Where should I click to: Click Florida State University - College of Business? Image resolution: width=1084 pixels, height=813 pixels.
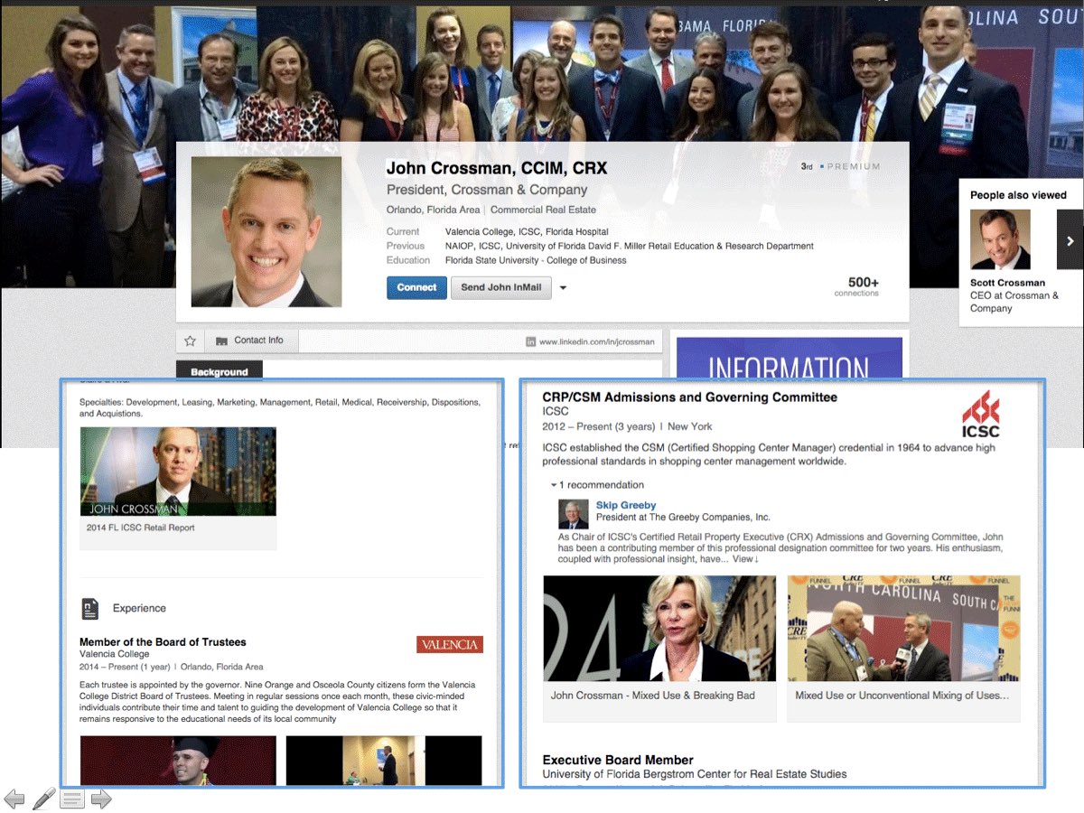[x=536, y=260]
